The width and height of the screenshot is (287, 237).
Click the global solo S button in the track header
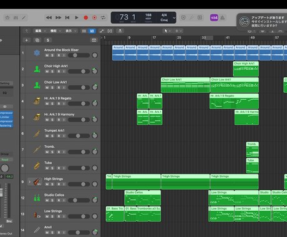click(48, 40)
